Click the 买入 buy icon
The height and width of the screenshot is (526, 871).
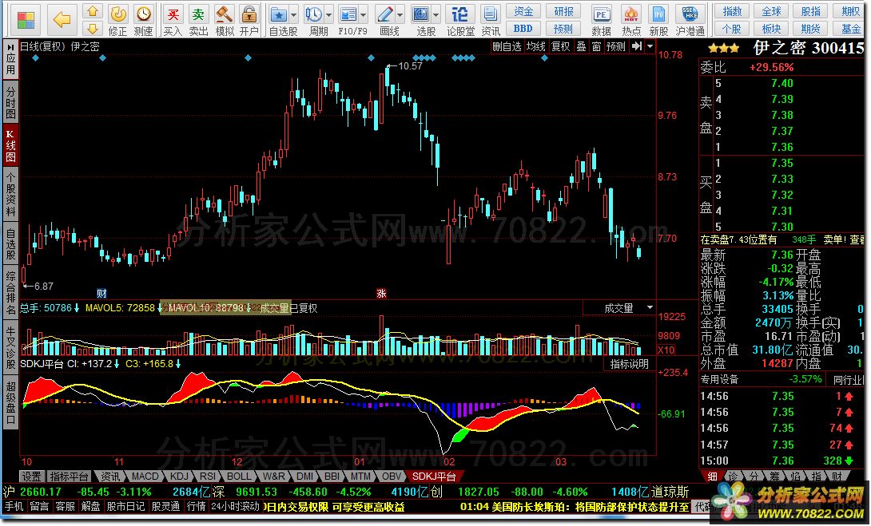coord(173,20)
